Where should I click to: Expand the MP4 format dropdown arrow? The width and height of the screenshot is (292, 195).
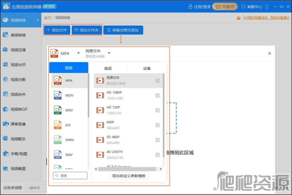tap(78, 53)
